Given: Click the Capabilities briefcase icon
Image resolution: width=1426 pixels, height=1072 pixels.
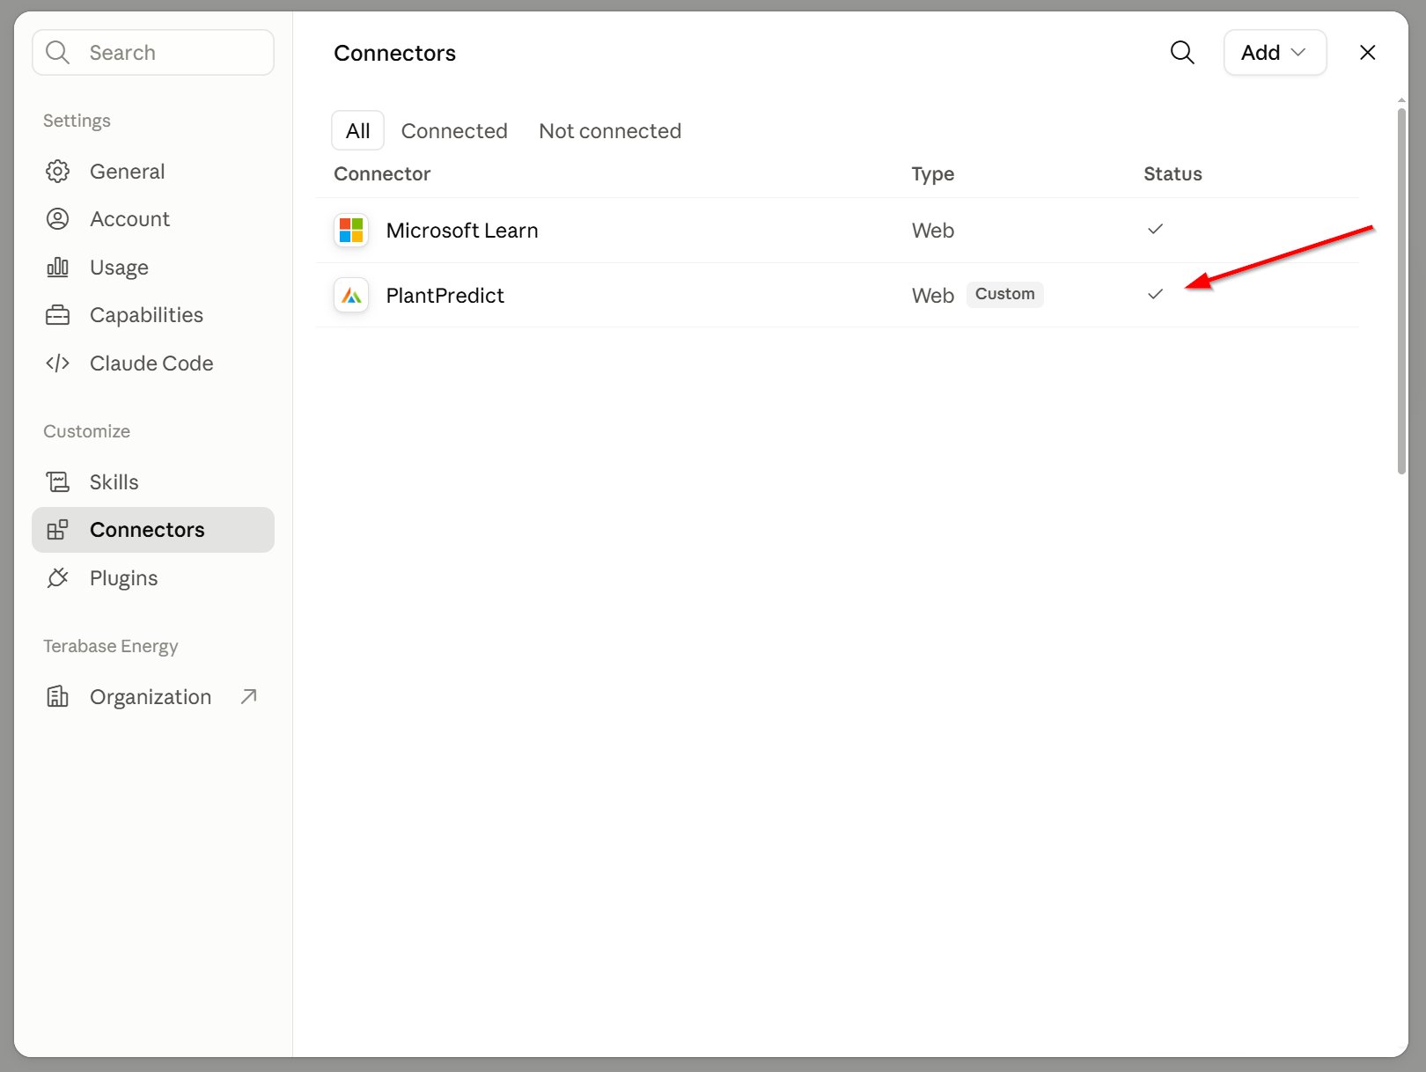Looking at the screenshot, I should tap(57, 315).
